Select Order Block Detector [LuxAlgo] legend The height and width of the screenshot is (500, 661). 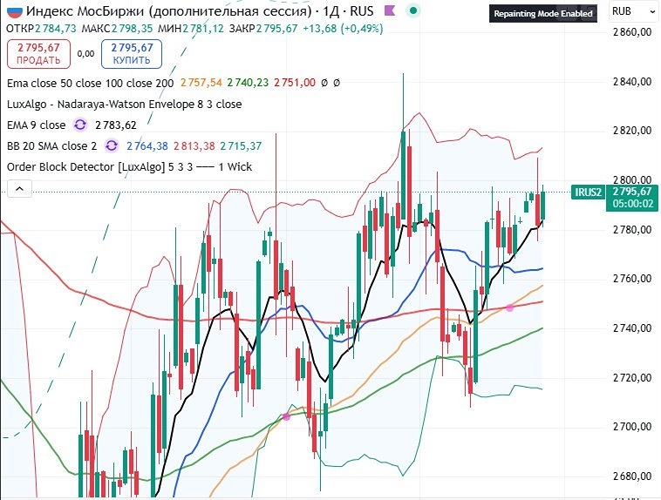click(129, 166)
